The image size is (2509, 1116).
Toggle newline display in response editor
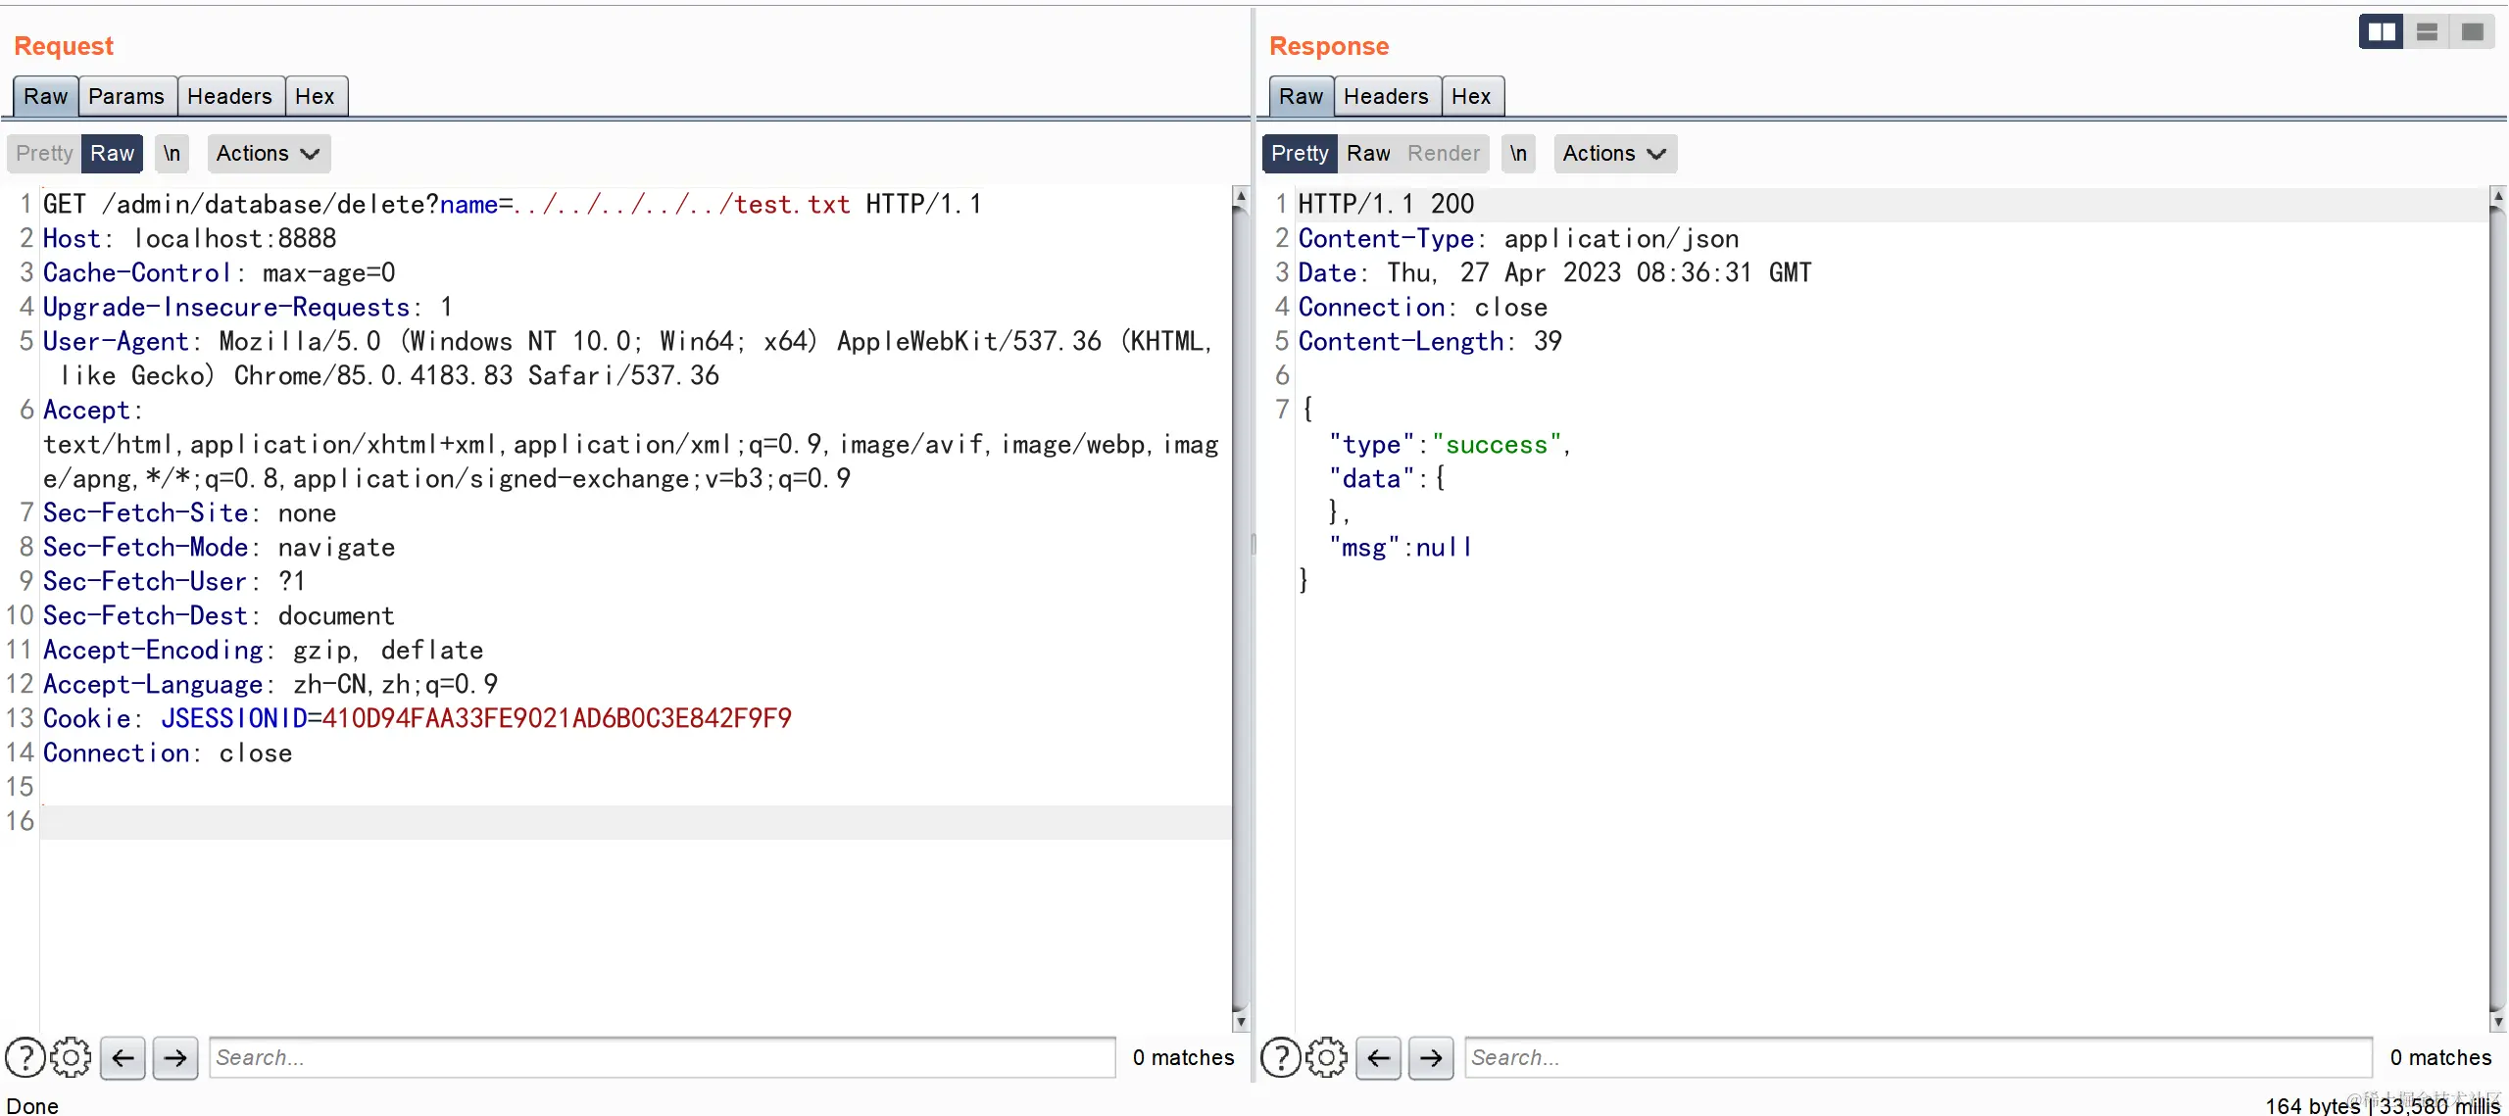(x=1518, y=154)
